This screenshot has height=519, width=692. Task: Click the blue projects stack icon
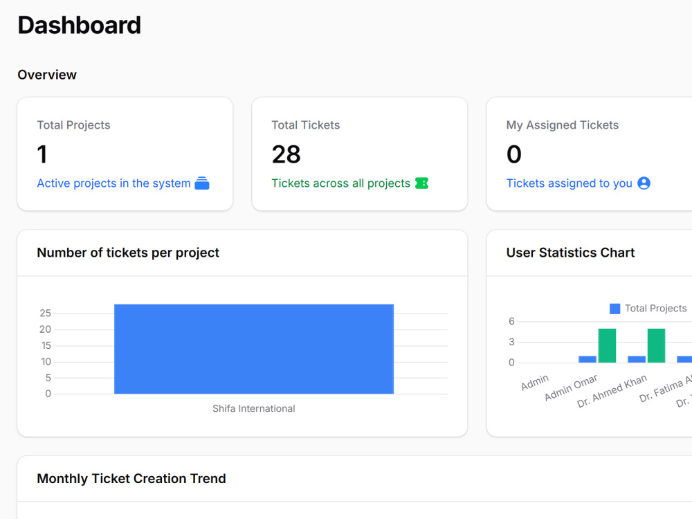[201, 183]
